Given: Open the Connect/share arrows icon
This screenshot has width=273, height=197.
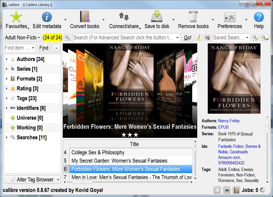Looking at the screenshot, I should pos(124,17).
